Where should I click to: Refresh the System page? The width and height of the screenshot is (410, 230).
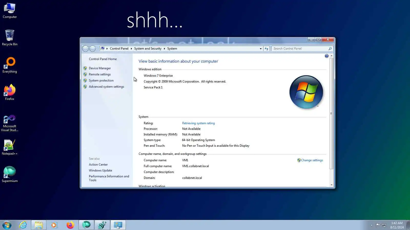(266, 49)
